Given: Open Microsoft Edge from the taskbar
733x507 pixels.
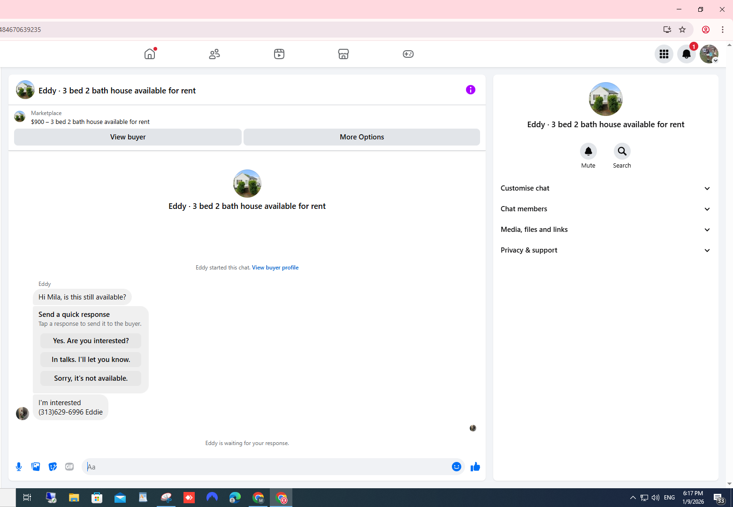Looking at the screenshot, I should click(235, 498).
